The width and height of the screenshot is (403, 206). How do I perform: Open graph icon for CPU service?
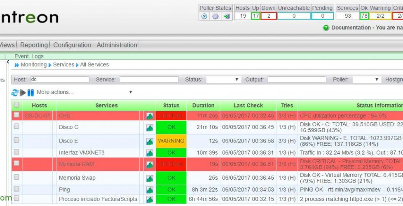pyautogui.click(x=150, y=116)
